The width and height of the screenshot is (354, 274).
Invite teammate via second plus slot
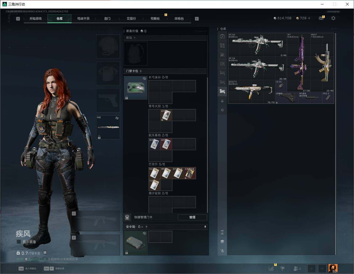tap(322, 268)
